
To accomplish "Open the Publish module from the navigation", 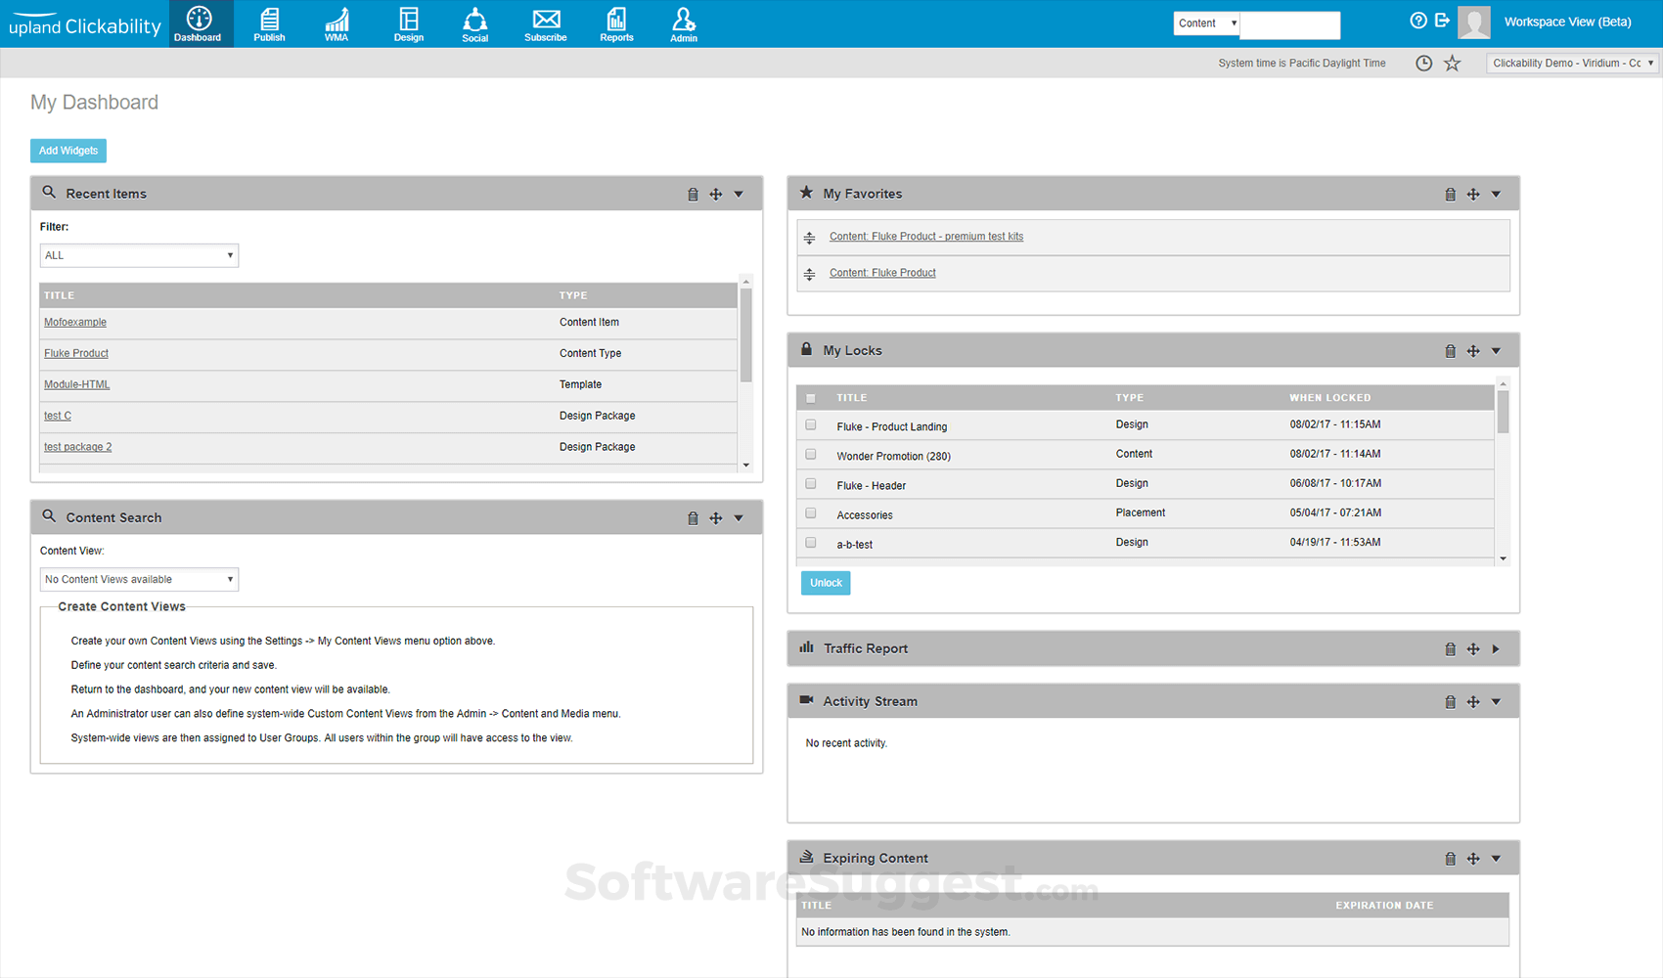I will point(268,23).
